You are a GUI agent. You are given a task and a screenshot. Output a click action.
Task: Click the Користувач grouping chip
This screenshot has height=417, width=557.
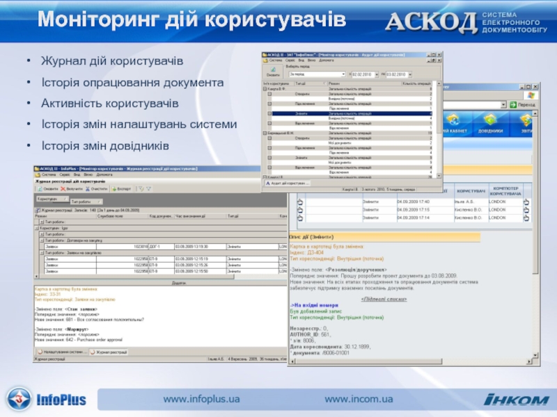(52, 199)
